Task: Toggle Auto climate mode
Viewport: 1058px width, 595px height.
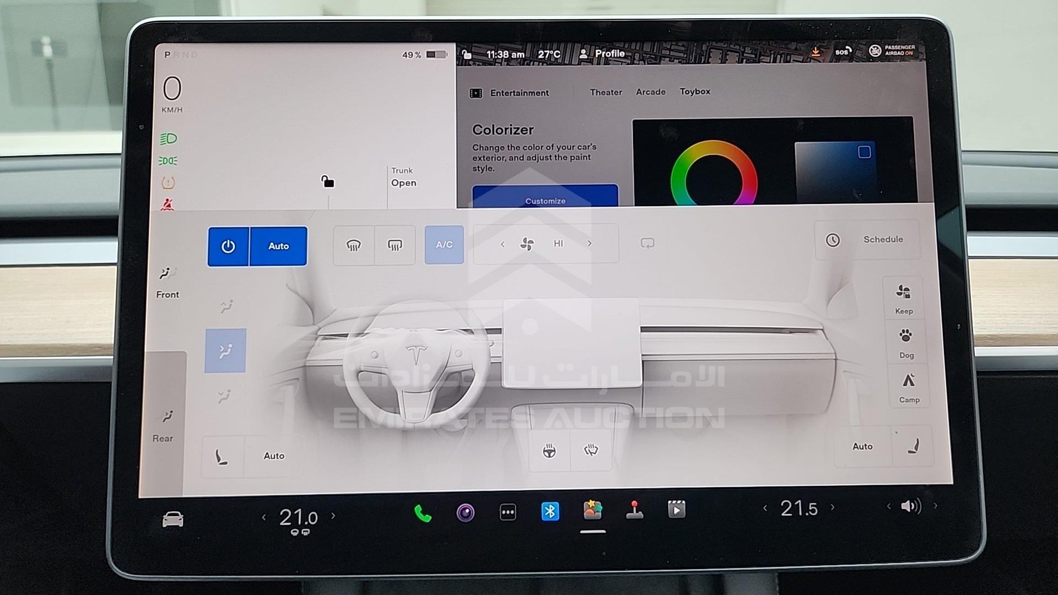Action: (278, 246)
